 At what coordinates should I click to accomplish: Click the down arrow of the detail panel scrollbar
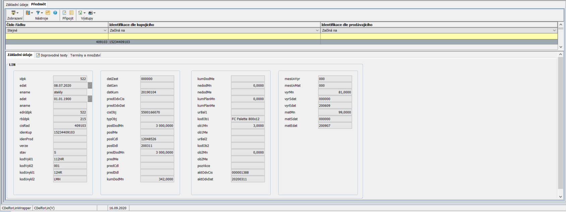560,197
